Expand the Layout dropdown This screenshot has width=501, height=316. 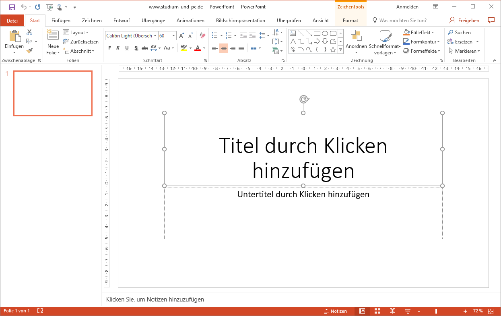76,33
